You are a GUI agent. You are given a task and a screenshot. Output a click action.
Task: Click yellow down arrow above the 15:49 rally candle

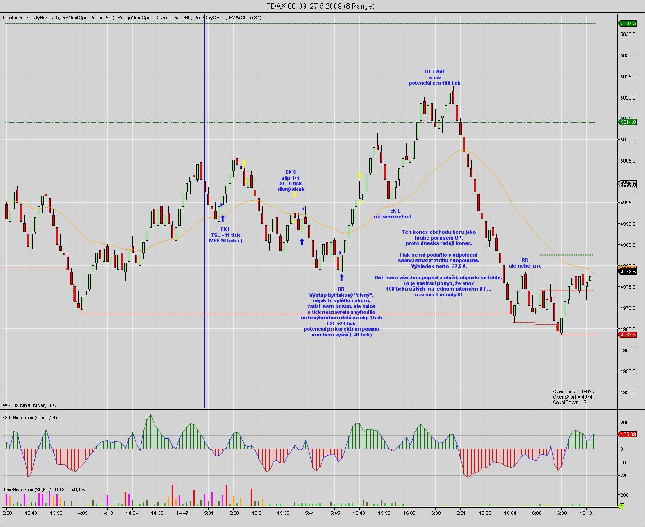click(359, 175)
